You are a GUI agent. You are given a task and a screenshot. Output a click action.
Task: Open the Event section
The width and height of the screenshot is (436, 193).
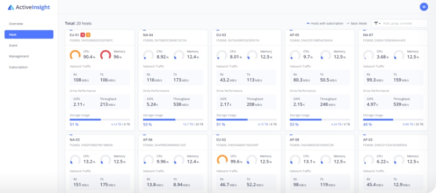point(13,45)
